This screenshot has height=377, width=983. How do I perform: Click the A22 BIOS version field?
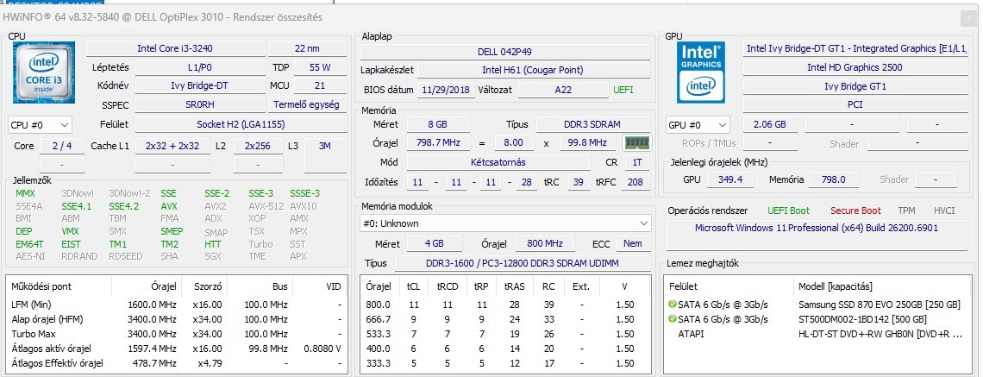(563, 90)
